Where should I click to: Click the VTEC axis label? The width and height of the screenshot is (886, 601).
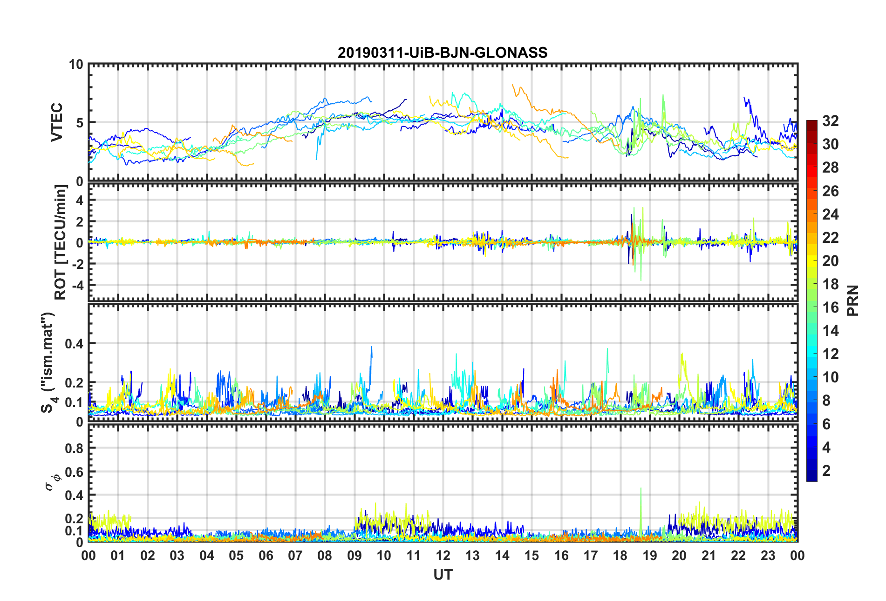pyautogui.click(x=57, y=122)
